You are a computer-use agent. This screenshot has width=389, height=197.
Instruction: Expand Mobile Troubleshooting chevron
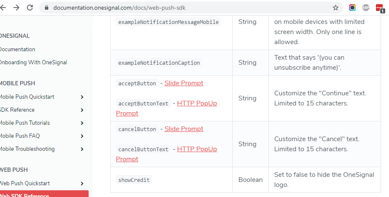[x=82, y=149]
